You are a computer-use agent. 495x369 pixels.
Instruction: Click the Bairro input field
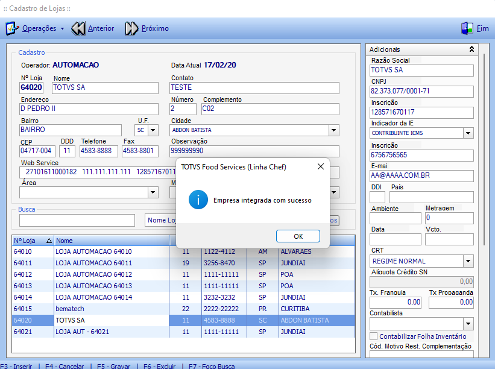coord(71,130)
